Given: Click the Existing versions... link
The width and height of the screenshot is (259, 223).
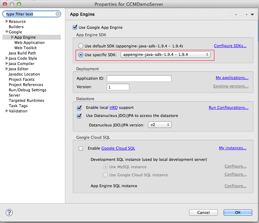Looking at the screenshot, I should 231,86.
